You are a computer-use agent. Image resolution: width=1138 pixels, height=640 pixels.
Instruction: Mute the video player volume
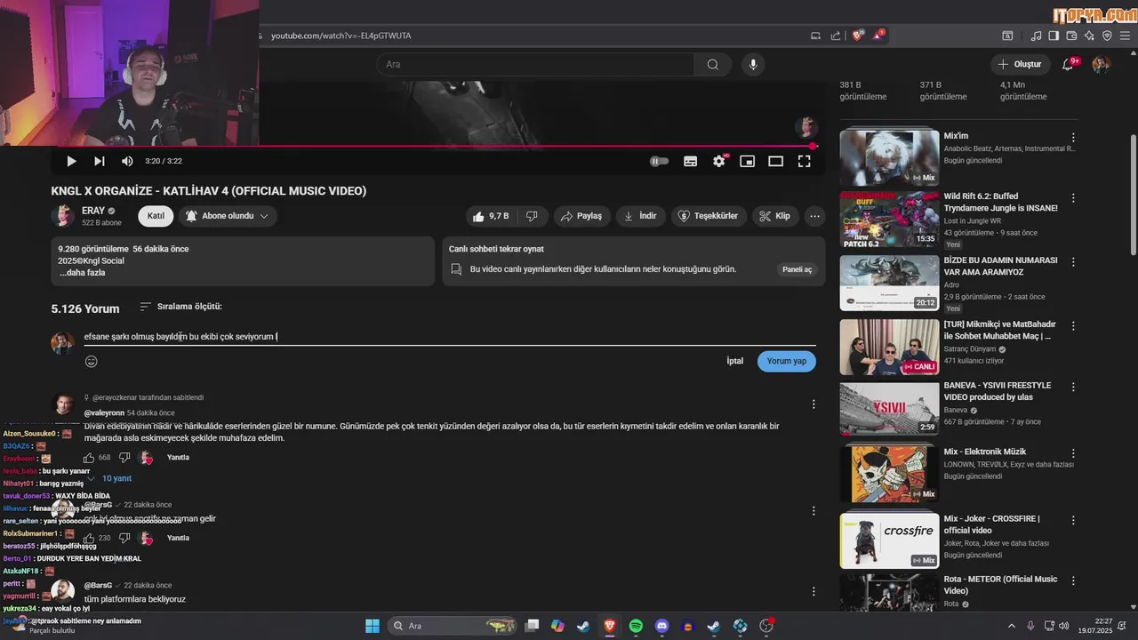(x=127, y=161)
